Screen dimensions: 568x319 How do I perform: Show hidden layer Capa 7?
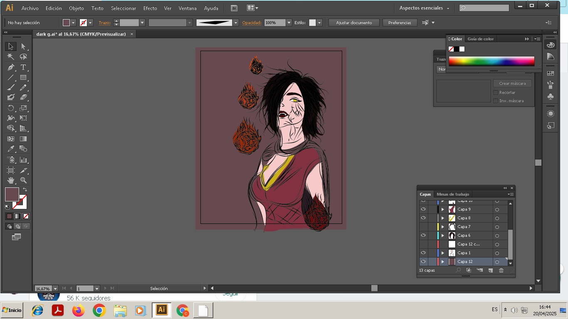(x=423, y=227)
